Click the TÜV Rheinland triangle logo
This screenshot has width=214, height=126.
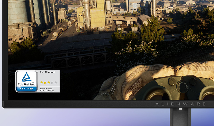(26, 77)
